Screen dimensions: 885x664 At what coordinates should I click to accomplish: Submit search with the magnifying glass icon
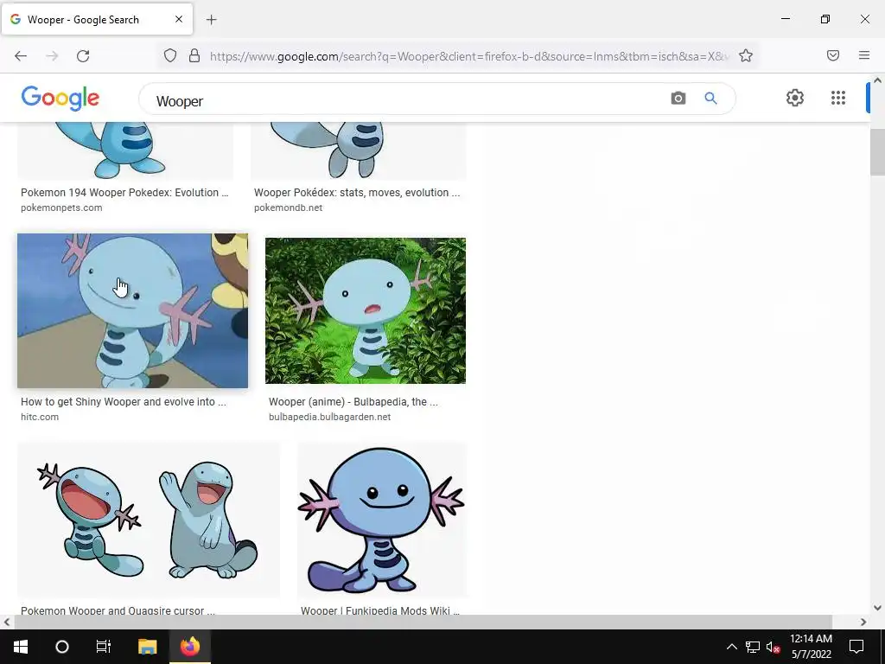coord(710,99)
